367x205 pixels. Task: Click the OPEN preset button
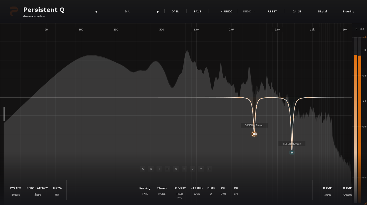(175, 12)
